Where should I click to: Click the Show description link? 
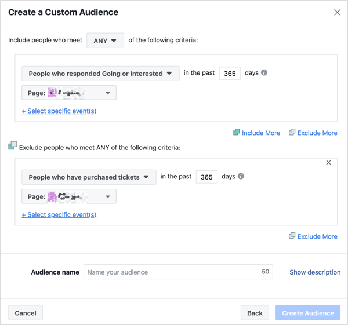pos(315,272)
